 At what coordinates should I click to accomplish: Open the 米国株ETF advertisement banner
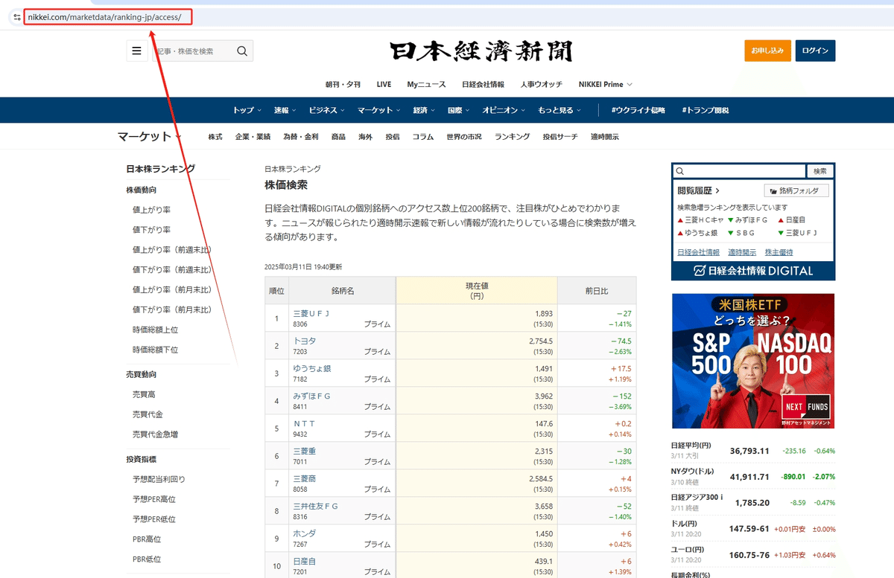pyautogui.click(x=753, y=361)
